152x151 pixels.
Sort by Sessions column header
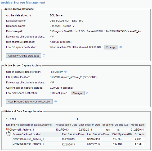click(x=108, y=125)
